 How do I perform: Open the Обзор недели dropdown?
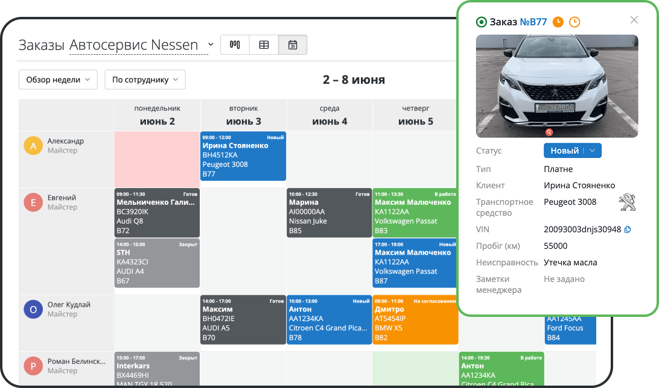(58, 80)
